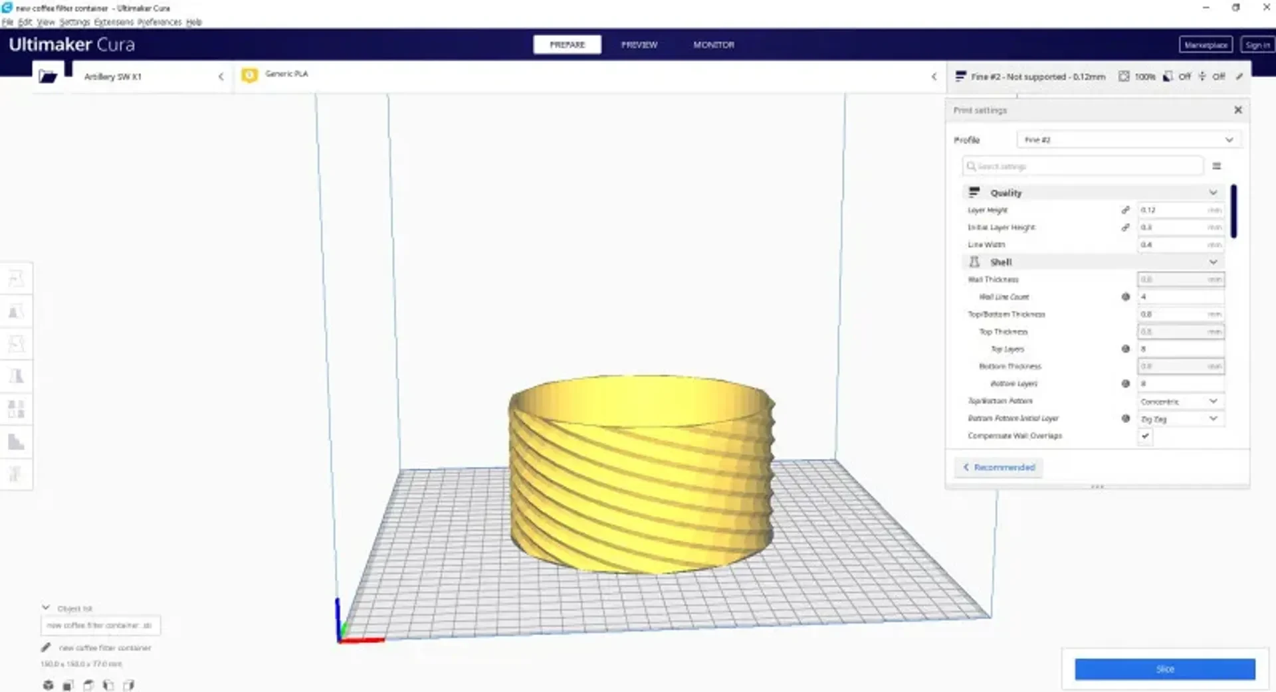
Task: Collapse material panel arrow next to Generic PLA
Action: [x=934, y=76]
